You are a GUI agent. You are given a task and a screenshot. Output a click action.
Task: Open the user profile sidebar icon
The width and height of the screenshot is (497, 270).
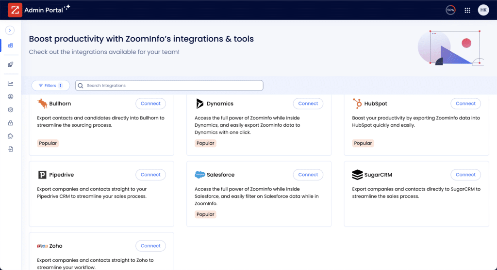[x=11, y=97]
